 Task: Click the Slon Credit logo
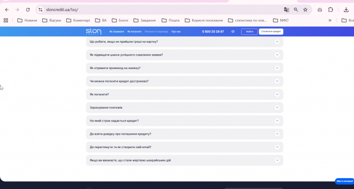pos(94,32)
